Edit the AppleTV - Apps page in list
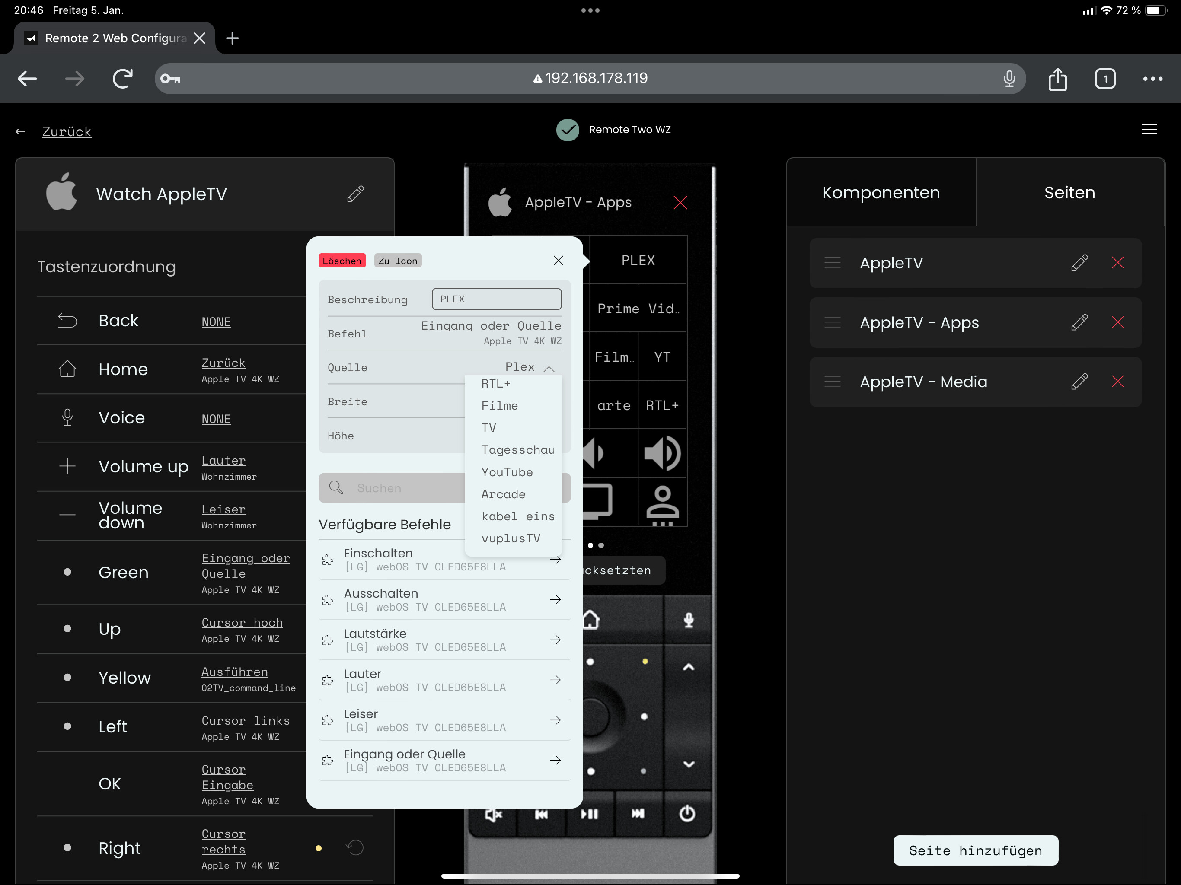The image size is (1181, 885). (1079, 322)
